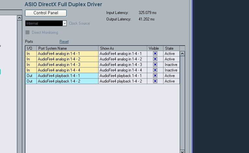Click Active state of analog in 1-4 - 2

(x=172, y=59)
